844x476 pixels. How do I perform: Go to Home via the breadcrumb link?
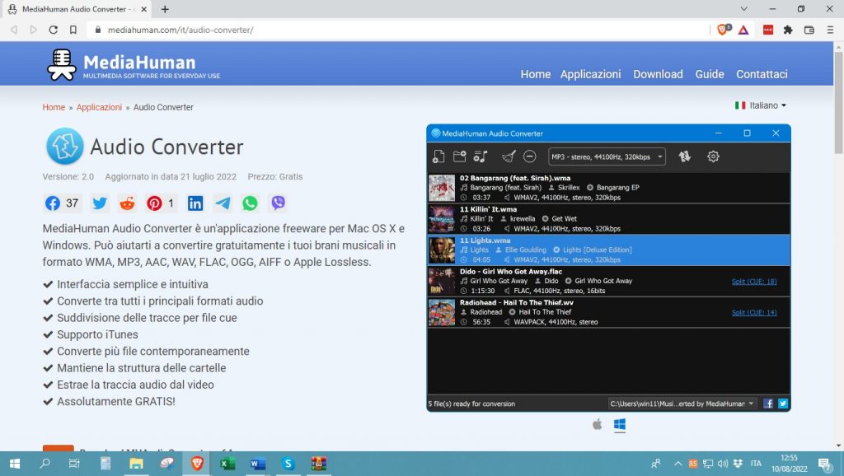[x=54, y=107]
